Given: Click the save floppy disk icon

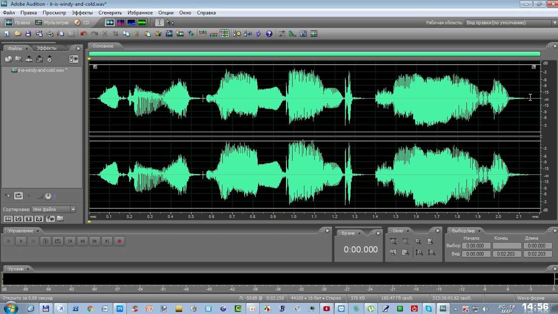Looking at the screenshot, I should [x=28, y=34].
